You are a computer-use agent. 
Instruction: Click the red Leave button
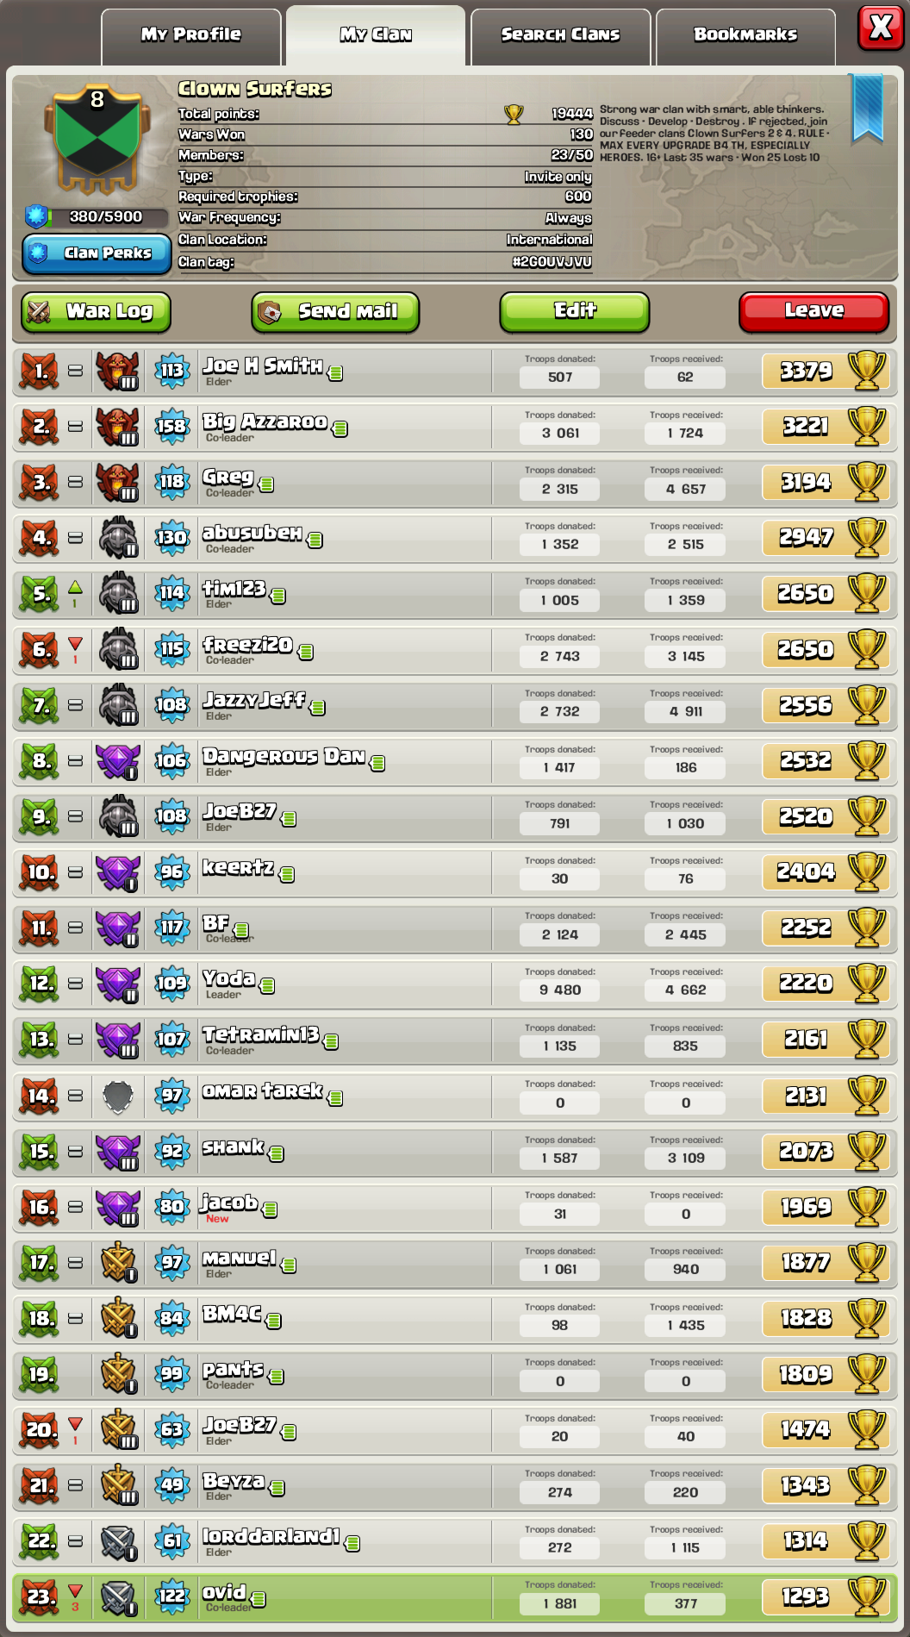813,311
